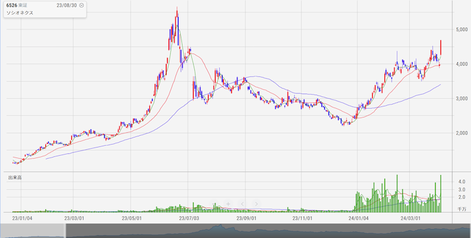Click stock code 6526 in info box
Viewport: 471px width, 238px height.
tap(11, 5)
